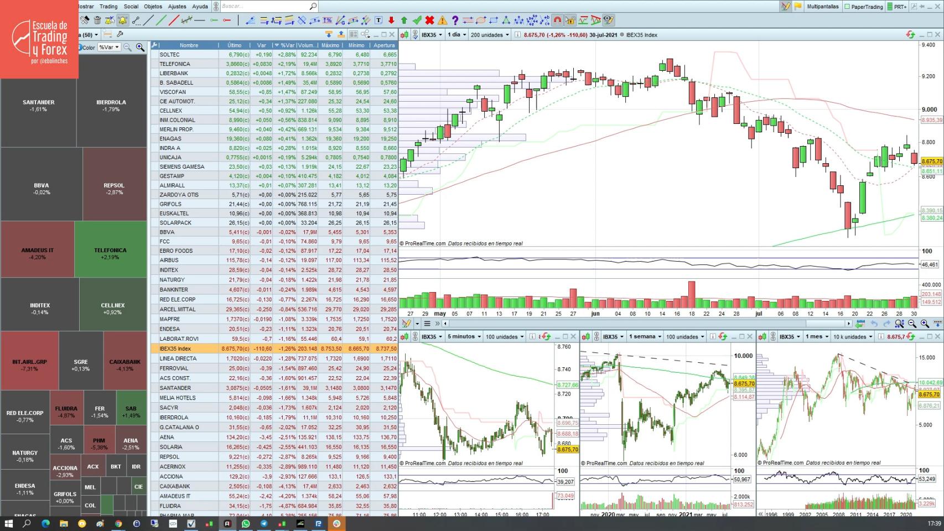Toggle the red magnet snap tool

coord(557,20)
